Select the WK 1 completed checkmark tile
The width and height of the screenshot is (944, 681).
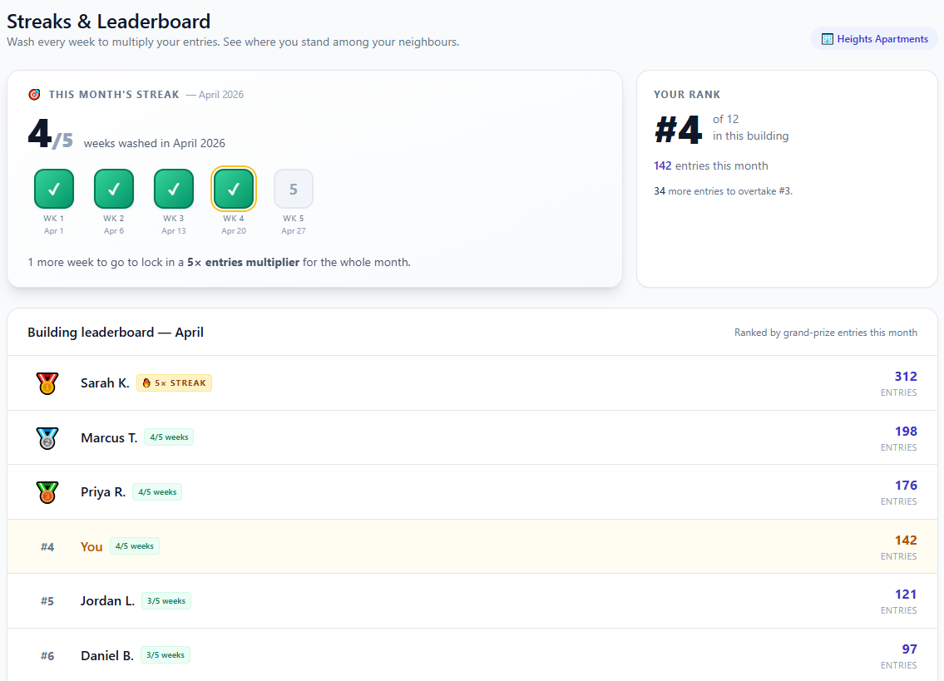pyautogui.click(x=54, y=189)
